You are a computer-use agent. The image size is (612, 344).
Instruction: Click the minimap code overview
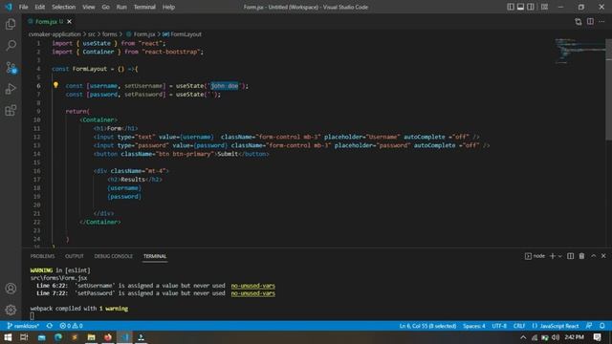coord(579,51)
